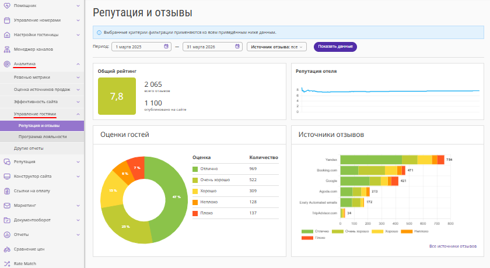Click the Rate Match icon
490x268 pixels.
pyautogui.click(x=7, y=263)
